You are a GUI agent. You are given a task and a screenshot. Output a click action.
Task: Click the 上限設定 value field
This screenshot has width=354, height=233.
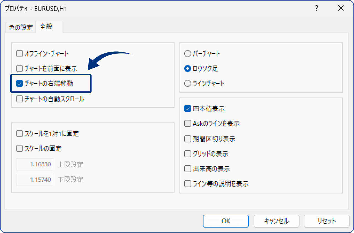[35, 164]
